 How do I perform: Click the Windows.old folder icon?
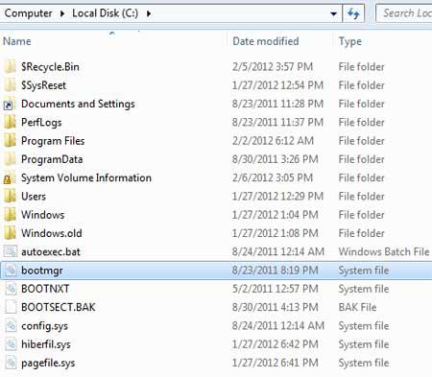point(10,233)
